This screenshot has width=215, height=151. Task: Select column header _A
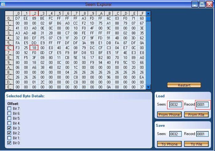(x=100, y=14)
